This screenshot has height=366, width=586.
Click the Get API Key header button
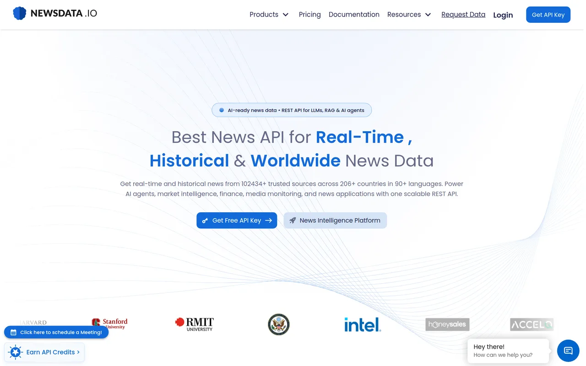tap(548, 15)
